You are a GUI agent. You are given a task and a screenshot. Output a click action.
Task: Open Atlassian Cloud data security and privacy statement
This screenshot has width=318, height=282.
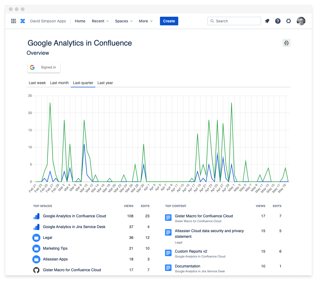click(209, 234)
